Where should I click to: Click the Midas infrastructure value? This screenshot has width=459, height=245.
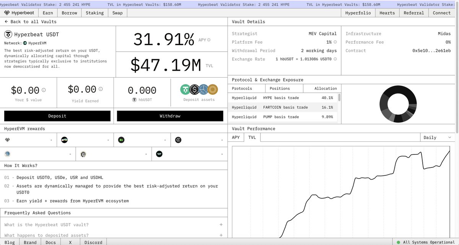pos(444,34)
